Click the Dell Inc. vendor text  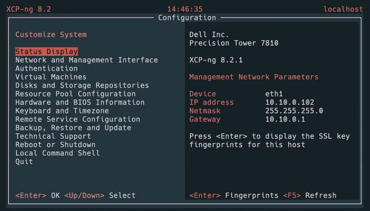click(209, 34)
